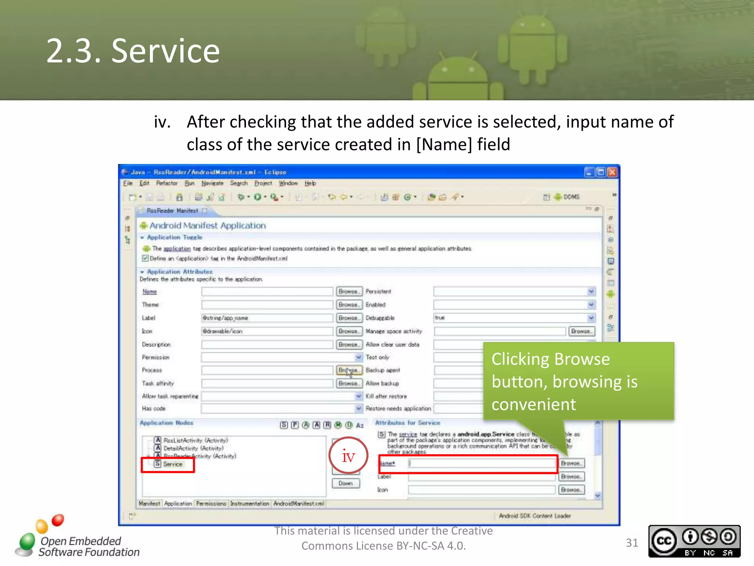Open the 'application' hyperlink in description

[x=177, y=249]
